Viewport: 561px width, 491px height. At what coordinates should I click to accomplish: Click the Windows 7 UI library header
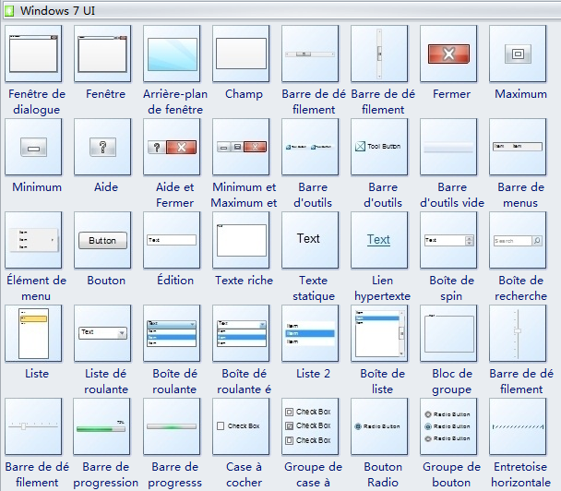coord(281,11)
